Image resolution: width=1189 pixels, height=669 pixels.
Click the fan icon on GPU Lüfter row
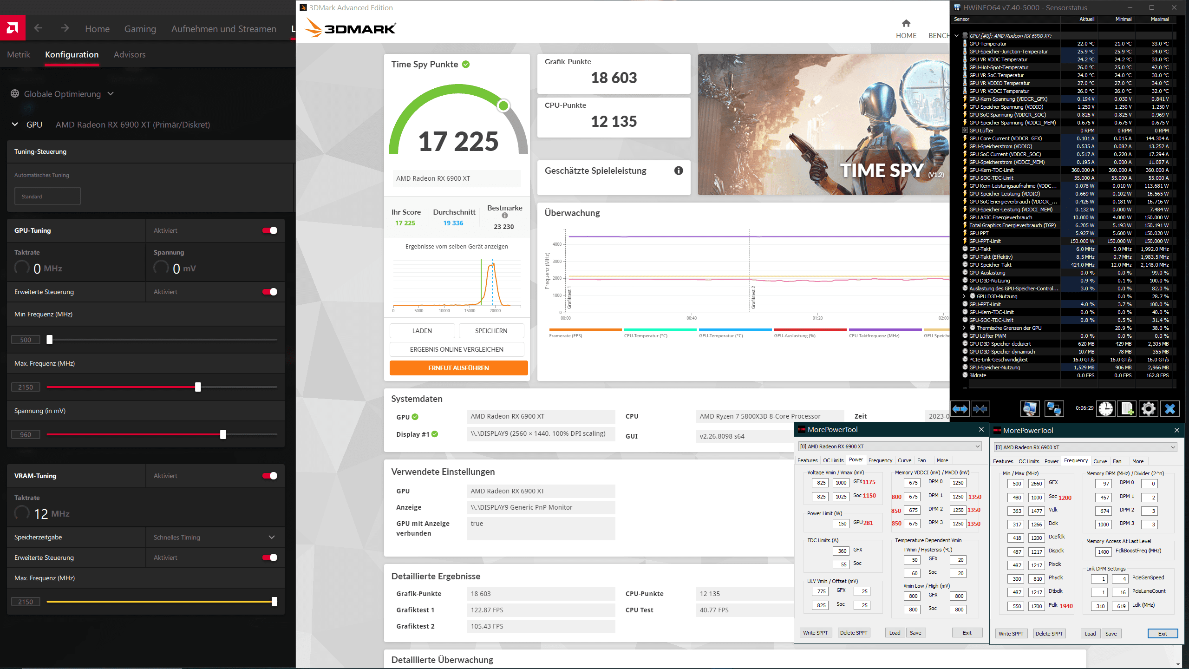pos(965,131)
